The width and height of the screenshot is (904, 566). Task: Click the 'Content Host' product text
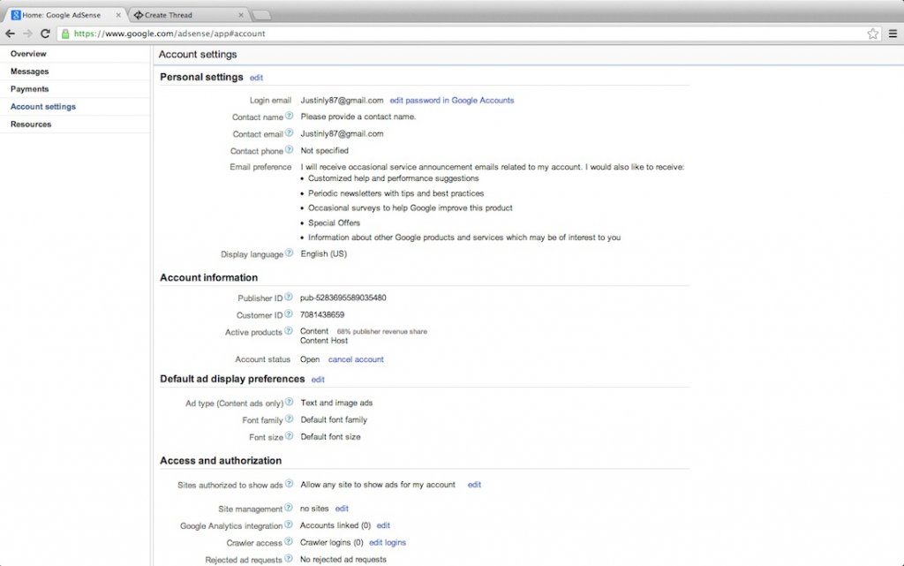coord(324,341)
